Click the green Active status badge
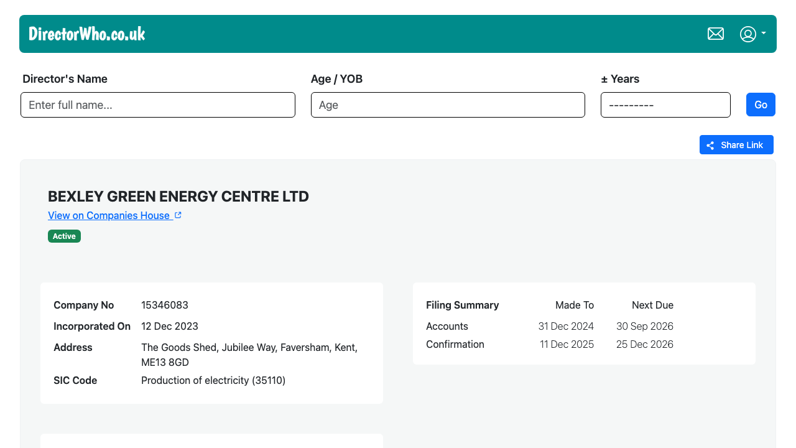796x448 pixels. (x=64, y=236)
